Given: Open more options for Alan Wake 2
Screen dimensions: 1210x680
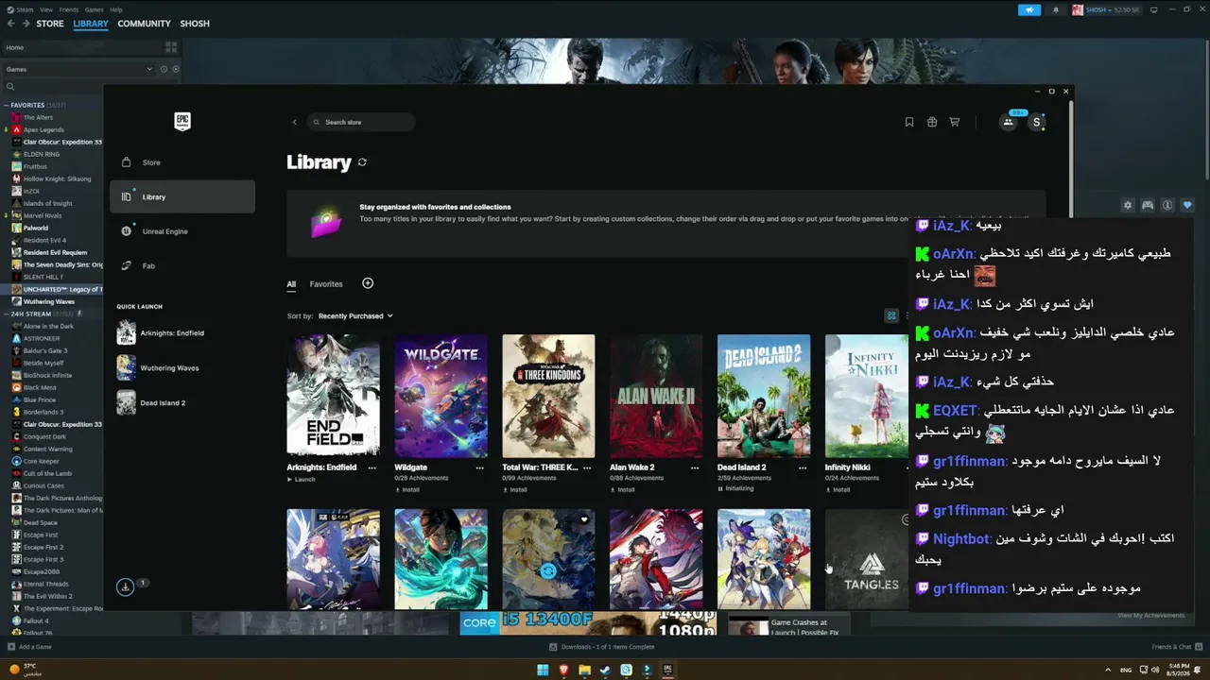Looking at the screenshot, I should pyautogui.click(x=695, y=467).
